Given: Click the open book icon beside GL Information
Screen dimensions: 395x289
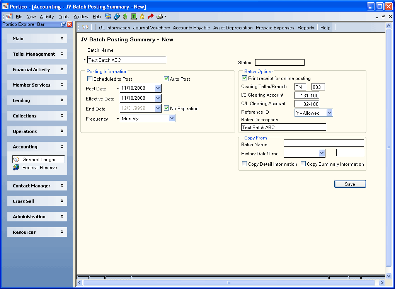Looking at the screenshot, I should pos(85,27).
